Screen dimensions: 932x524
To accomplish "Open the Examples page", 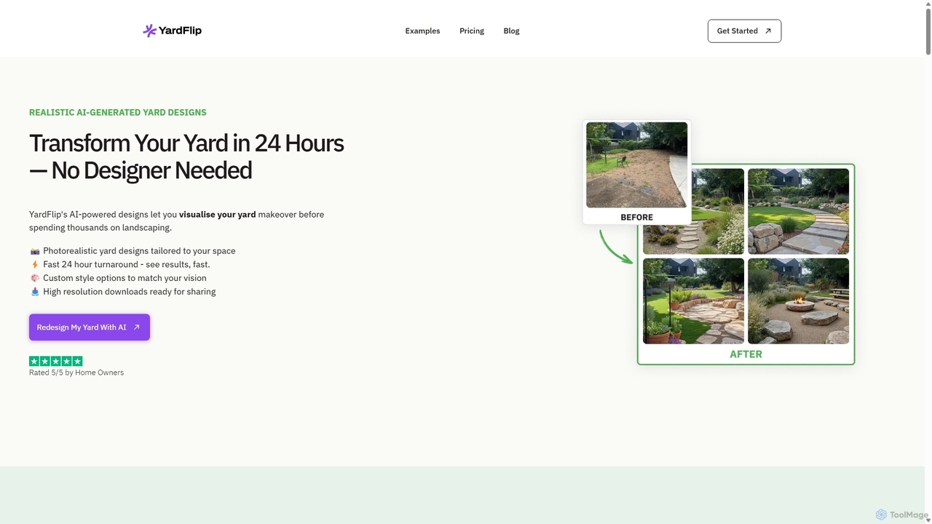I will pyautogui.click(x=422, y=31).
